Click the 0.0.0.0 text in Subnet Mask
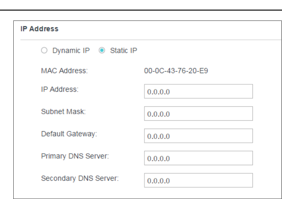 click(160, 114)
